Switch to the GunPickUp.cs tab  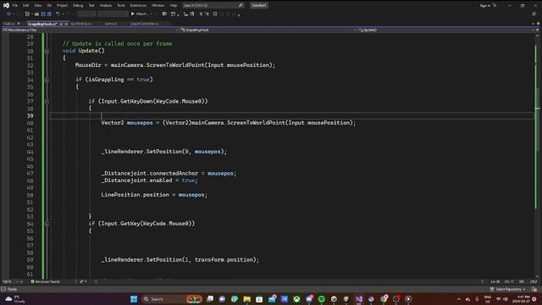point(81,24)
